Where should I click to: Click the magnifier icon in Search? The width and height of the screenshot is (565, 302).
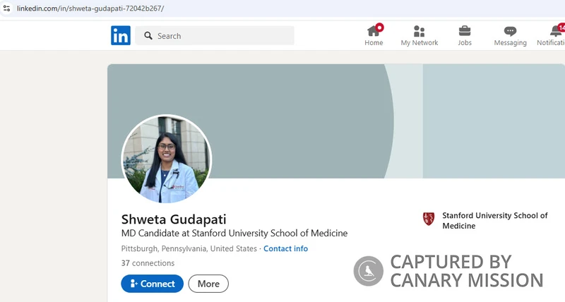pos(148,36)
